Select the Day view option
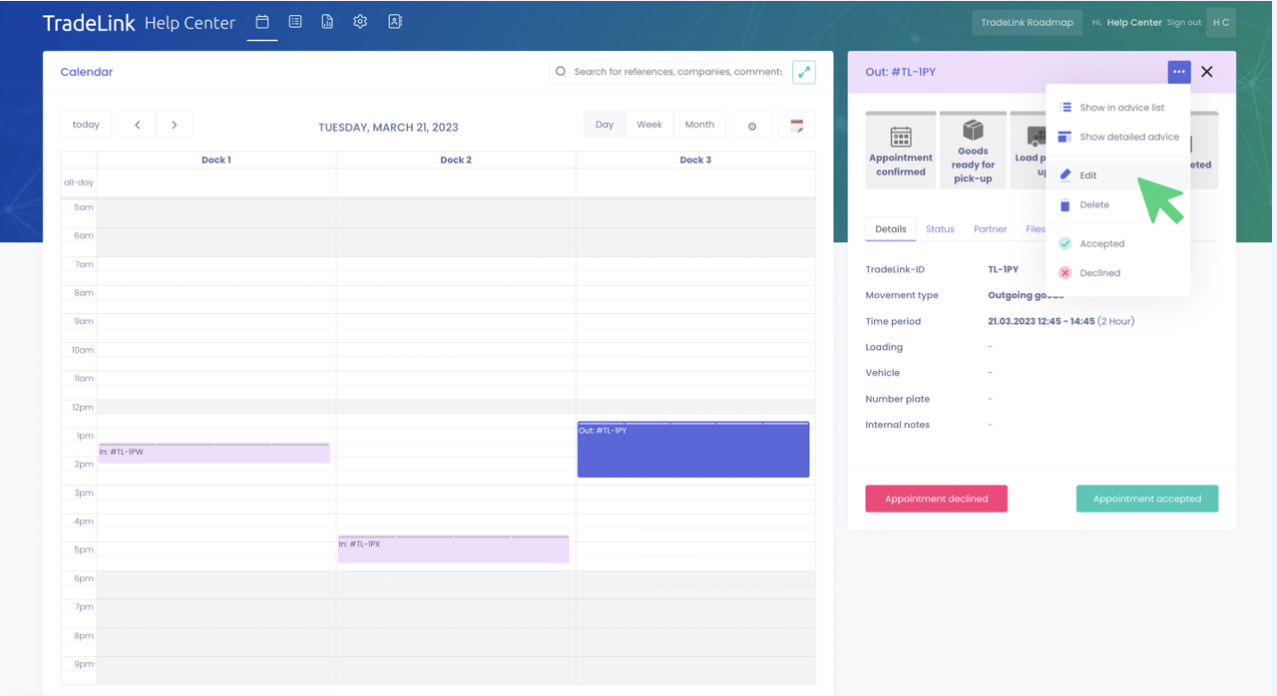Image resolution: width=1277 pixels, height=696 pixels. [605, 125]
